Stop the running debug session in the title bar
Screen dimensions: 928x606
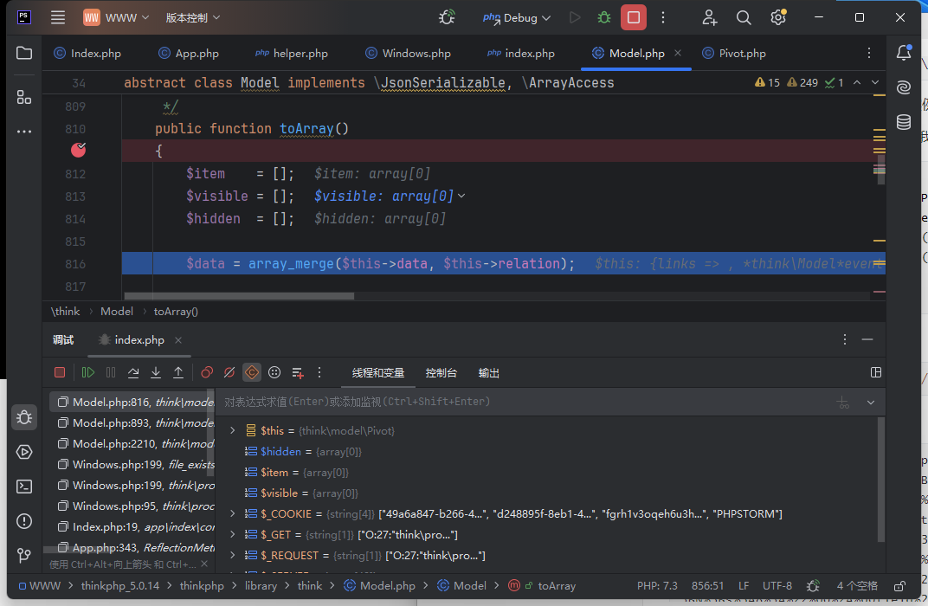pos(634,17)
